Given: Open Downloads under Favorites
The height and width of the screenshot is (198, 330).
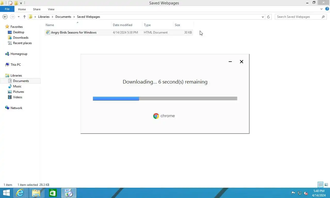Looking at the screenshot, I should [x=21, y=38].
